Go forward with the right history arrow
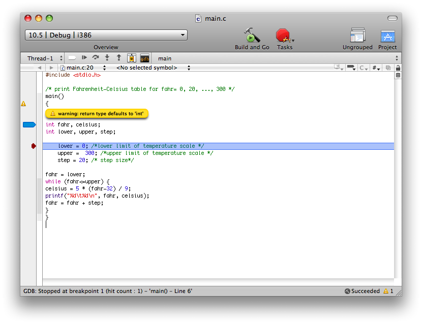 click(51, 68)
